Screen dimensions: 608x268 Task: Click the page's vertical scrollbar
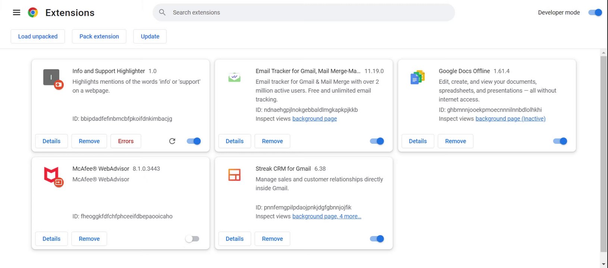point(603,153)
